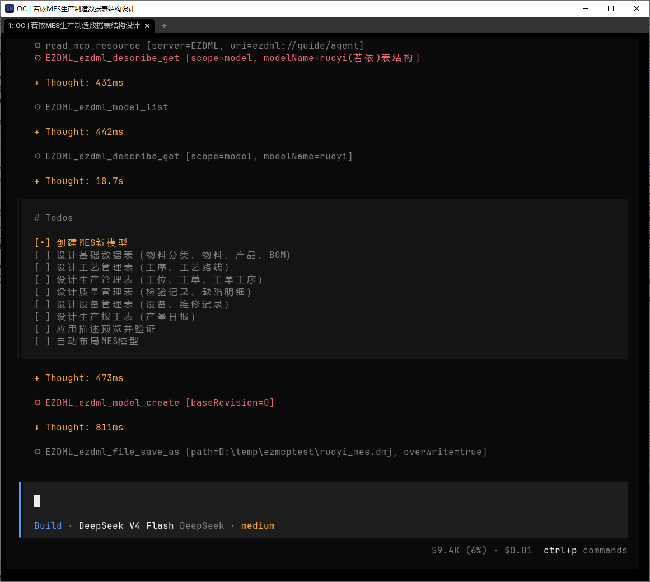Open the ezdml://guide/agent link
Screen dimensions: 650x582
306,45
